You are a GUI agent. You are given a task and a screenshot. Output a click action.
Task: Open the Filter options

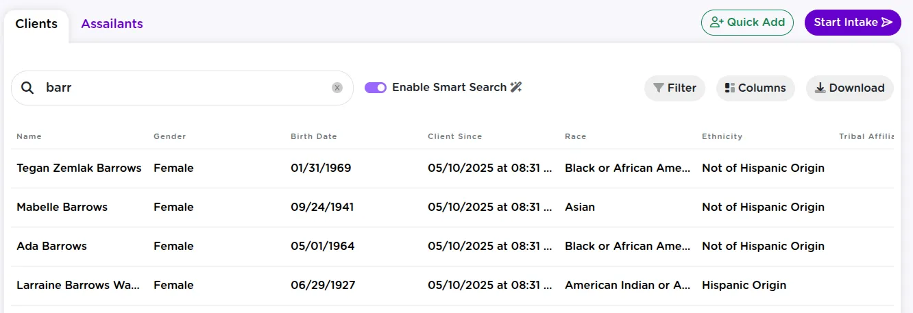click(674, 88)
